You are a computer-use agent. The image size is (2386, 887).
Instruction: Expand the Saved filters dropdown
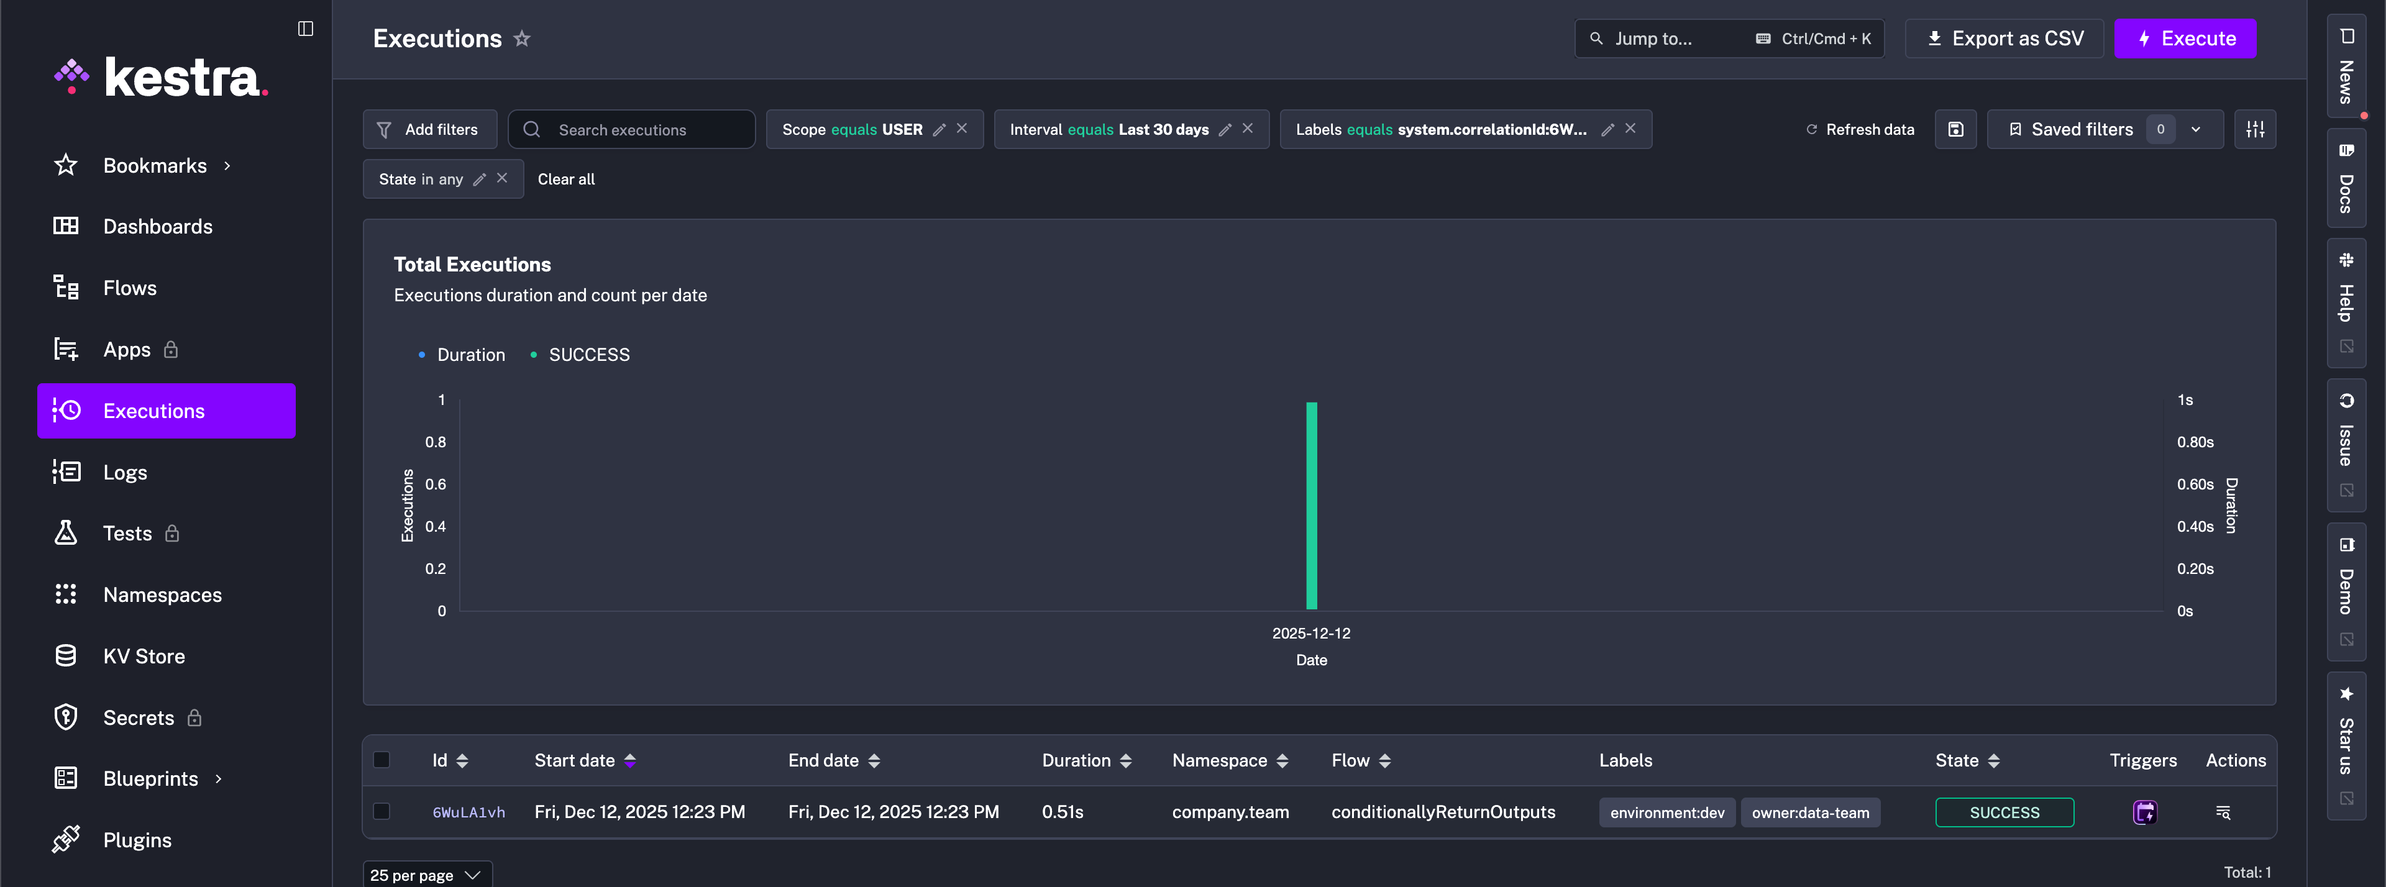click(x=2194, y=129)
